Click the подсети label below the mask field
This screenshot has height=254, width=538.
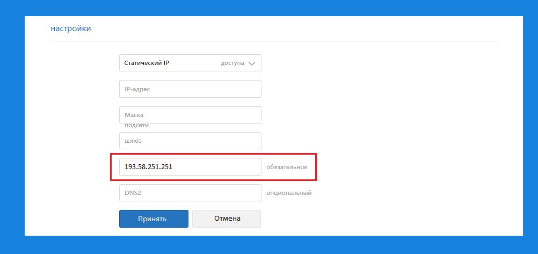[136, 125]
